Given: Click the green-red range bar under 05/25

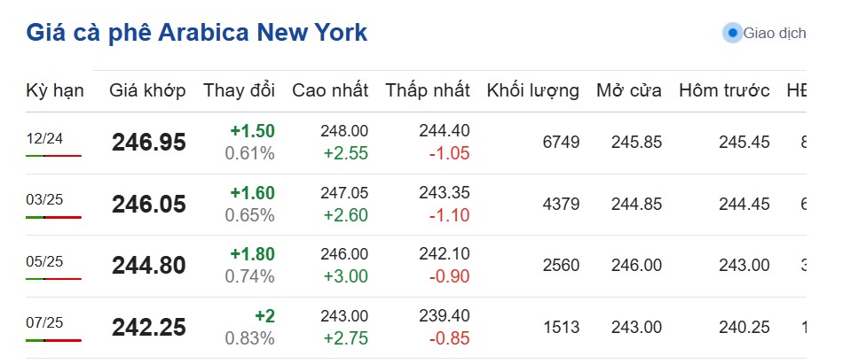Looking at the screenshot, I should [x=53, y=279].
